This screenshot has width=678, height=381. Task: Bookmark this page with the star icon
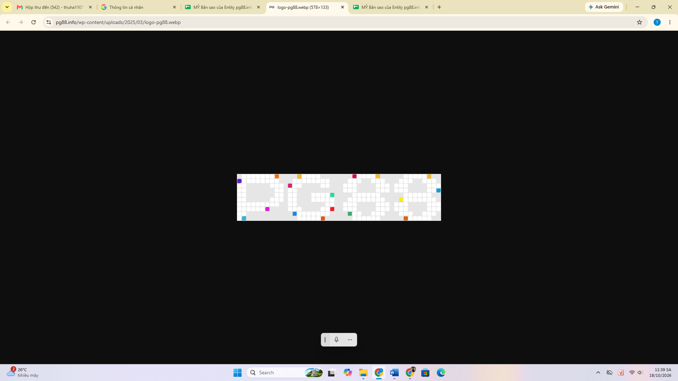(x=639, y=22)
